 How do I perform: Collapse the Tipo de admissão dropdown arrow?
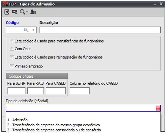pyautogui.click(x=158, y=108)
